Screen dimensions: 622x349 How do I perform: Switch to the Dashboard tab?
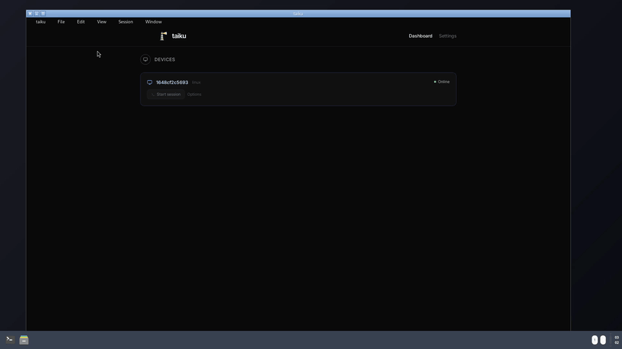[x=420, y=36]
